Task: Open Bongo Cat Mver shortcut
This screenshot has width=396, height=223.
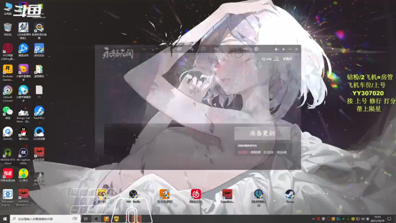Action: [x=23, y=114]
